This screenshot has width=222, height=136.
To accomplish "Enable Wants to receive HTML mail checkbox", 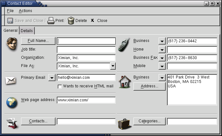I will click(x=60, y=86).
